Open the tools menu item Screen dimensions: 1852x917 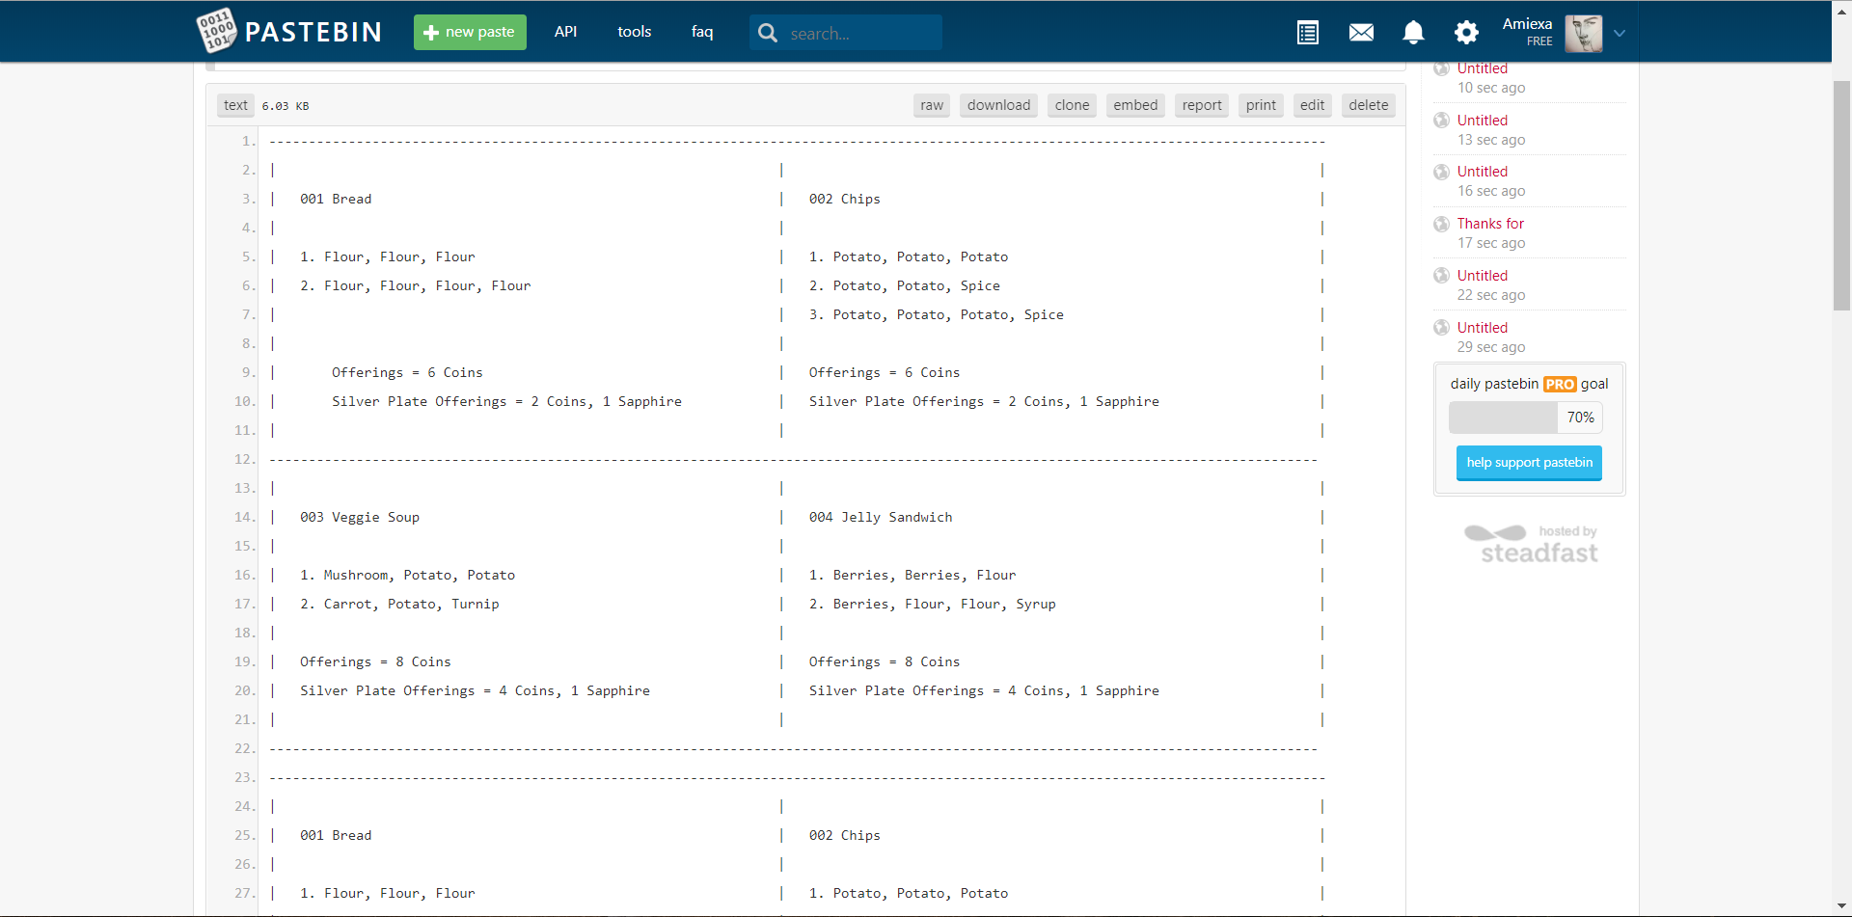(634, 32)
